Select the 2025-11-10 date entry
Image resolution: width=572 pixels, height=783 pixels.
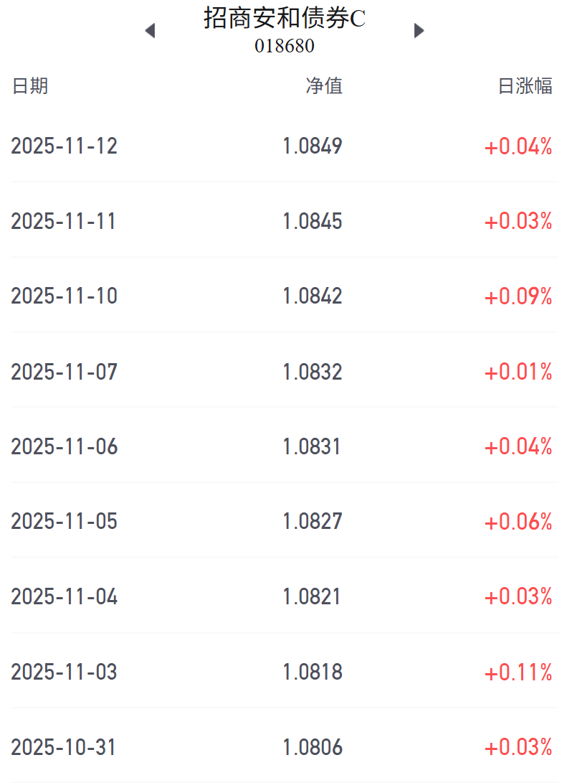[x=64, y=296]
